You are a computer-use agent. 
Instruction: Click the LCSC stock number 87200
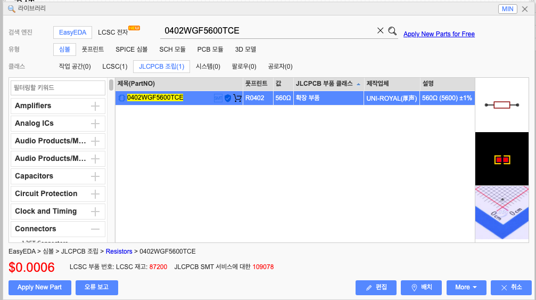click(158, 267)
